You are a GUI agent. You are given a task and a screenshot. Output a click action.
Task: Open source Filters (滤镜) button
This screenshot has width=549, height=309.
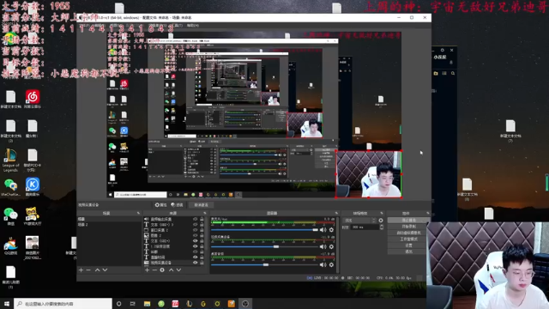[178, 205]
